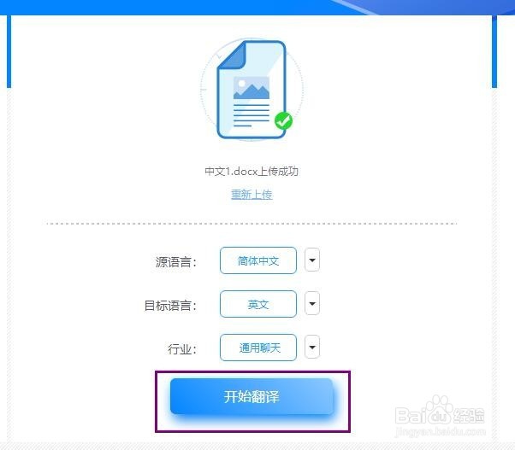Start translation with 开始翻译 button
515x450 pixels.
tap(252, 396)
